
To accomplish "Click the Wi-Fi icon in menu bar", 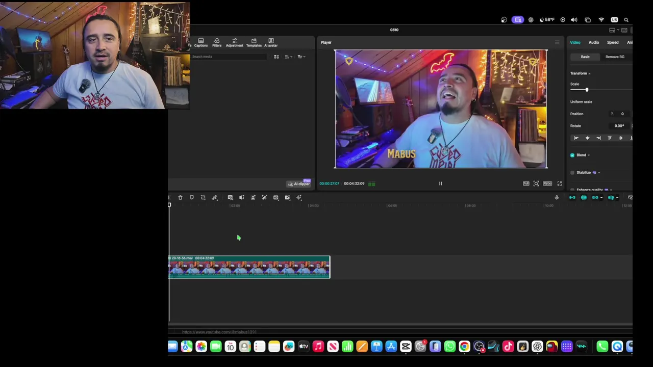I will pyautogui.click(x=601, y=20).
